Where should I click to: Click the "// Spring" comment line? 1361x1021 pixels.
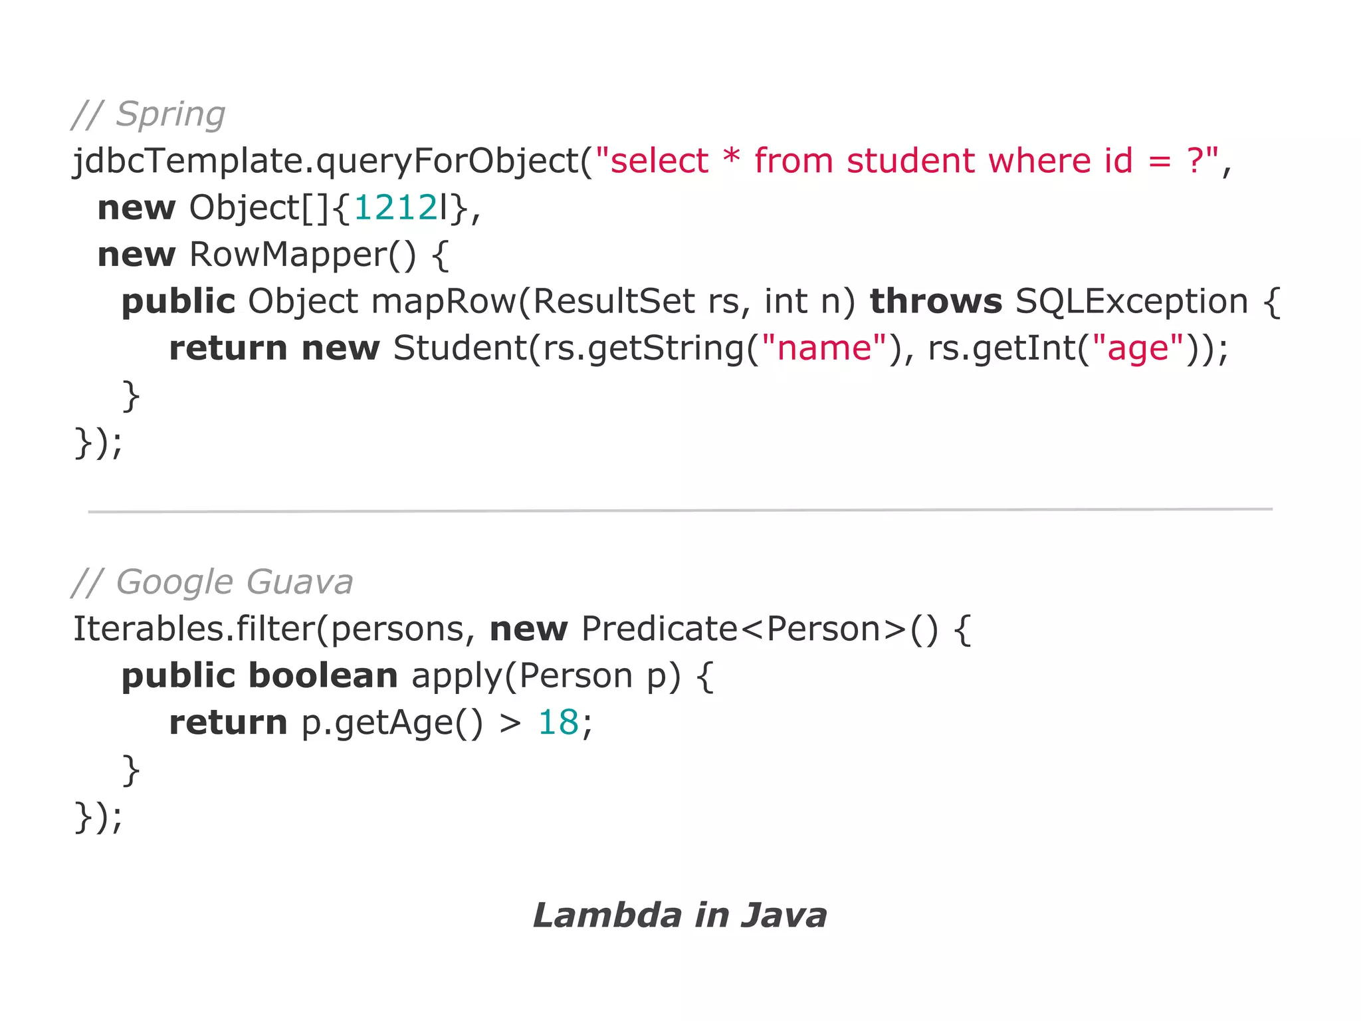pos(148,114)
